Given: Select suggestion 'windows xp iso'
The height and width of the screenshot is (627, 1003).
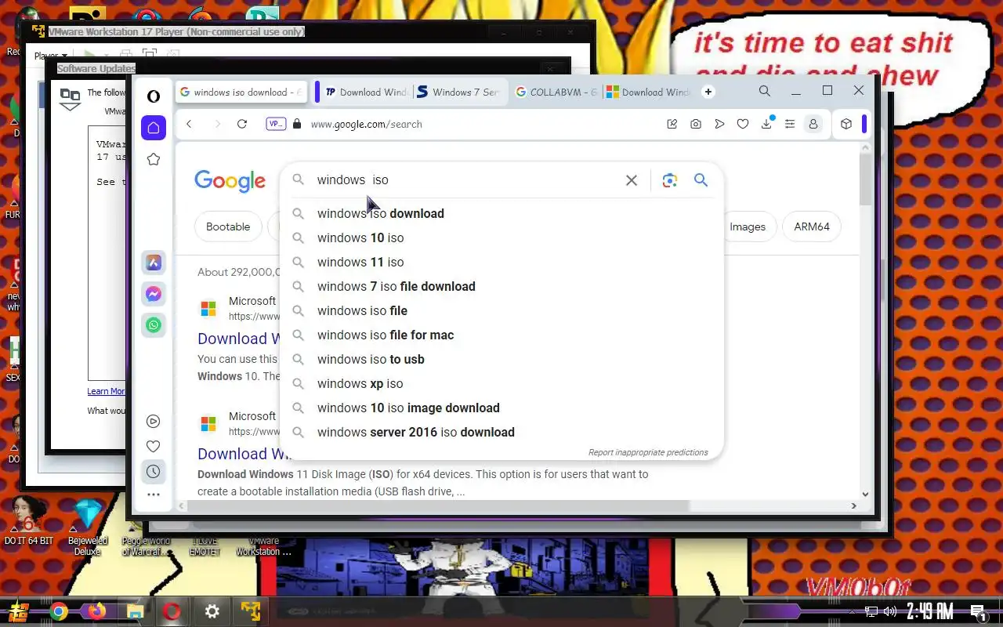Looking at the screenshot, I should pyautogui.click(x=501, y=383).
